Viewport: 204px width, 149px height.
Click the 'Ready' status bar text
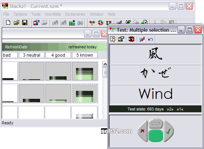coord(8,123)
